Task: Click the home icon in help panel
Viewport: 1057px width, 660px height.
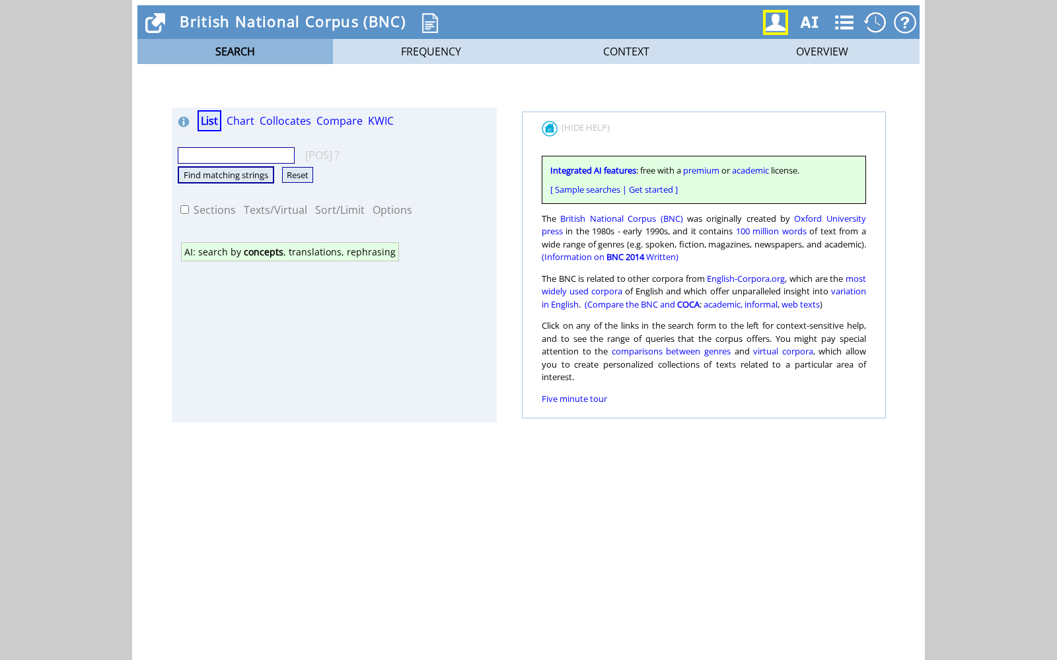Action: click(x=550, y=129)
